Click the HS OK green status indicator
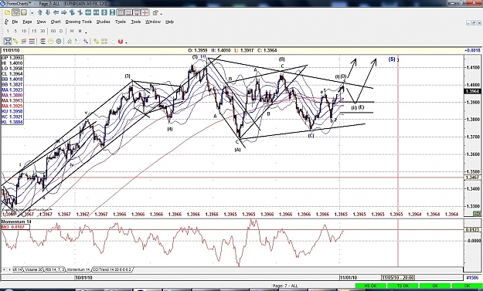 tap(371, 286)
